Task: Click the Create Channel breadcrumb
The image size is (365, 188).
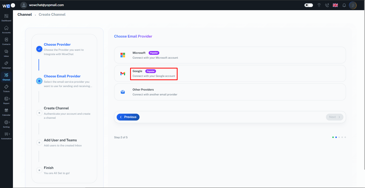Action: (52, 14)
